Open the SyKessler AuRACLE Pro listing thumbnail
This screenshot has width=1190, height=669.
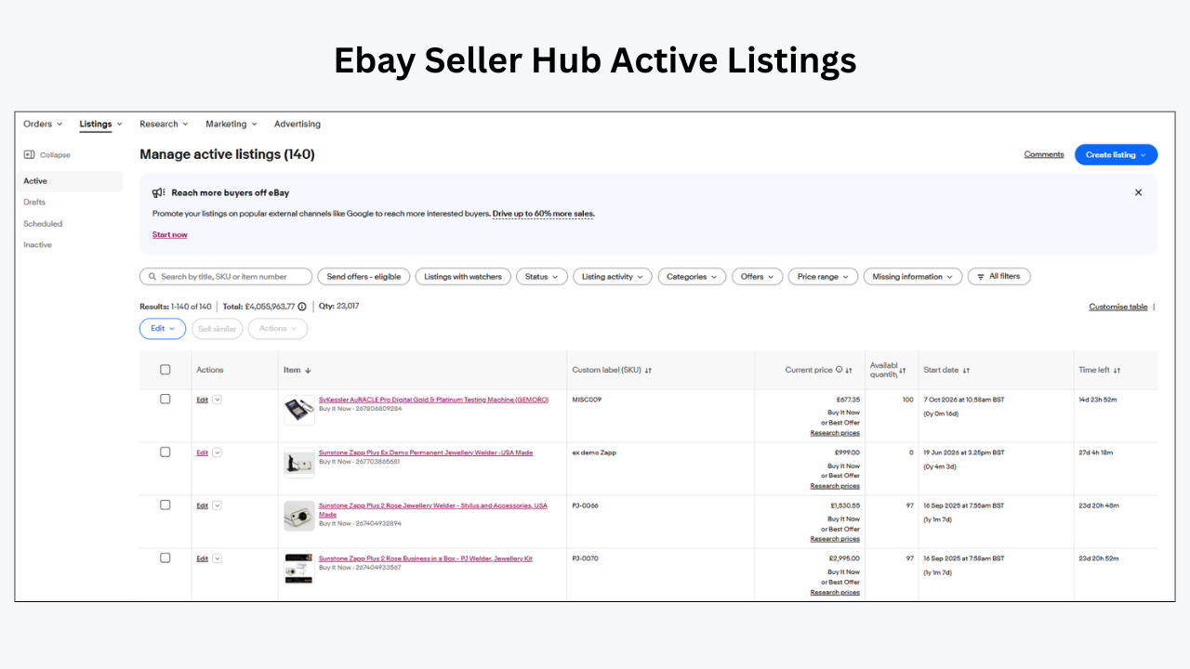(299, 410)
